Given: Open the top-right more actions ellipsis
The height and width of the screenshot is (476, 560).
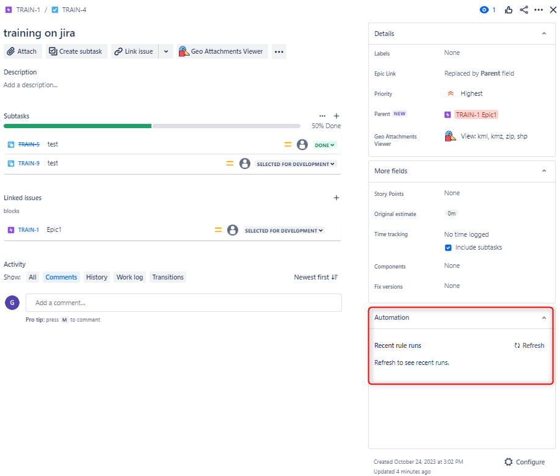Looking at the screenshot, I should (x=539, y=10).
